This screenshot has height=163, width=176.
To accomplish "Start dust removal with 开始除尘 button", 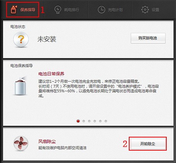I will coord(148,144).
